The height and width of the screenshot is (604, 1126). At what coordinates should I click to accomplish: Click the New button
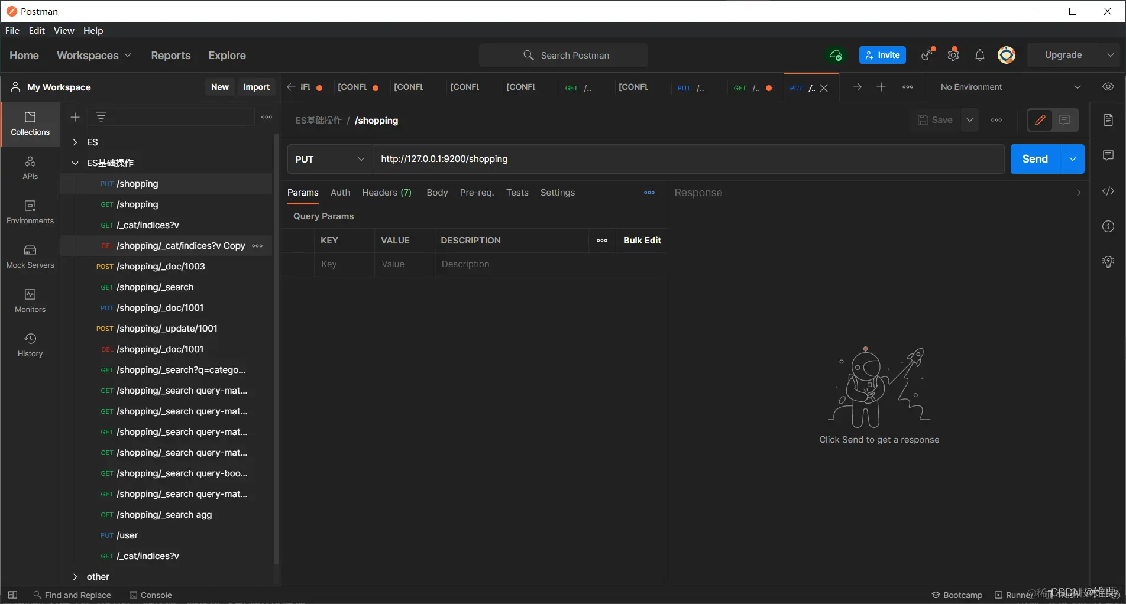click(x=219, y=87)
